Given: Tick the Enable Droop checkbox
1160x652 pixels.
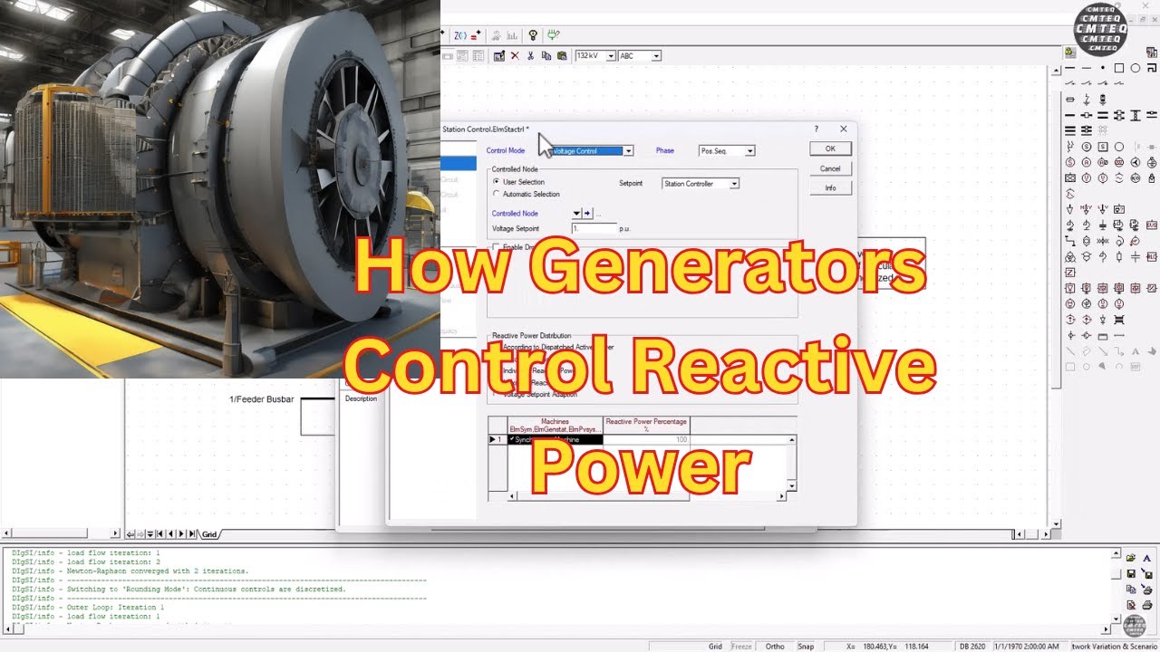Looking at the screenshot, I should pyautogui.click(x=495, y=247).
